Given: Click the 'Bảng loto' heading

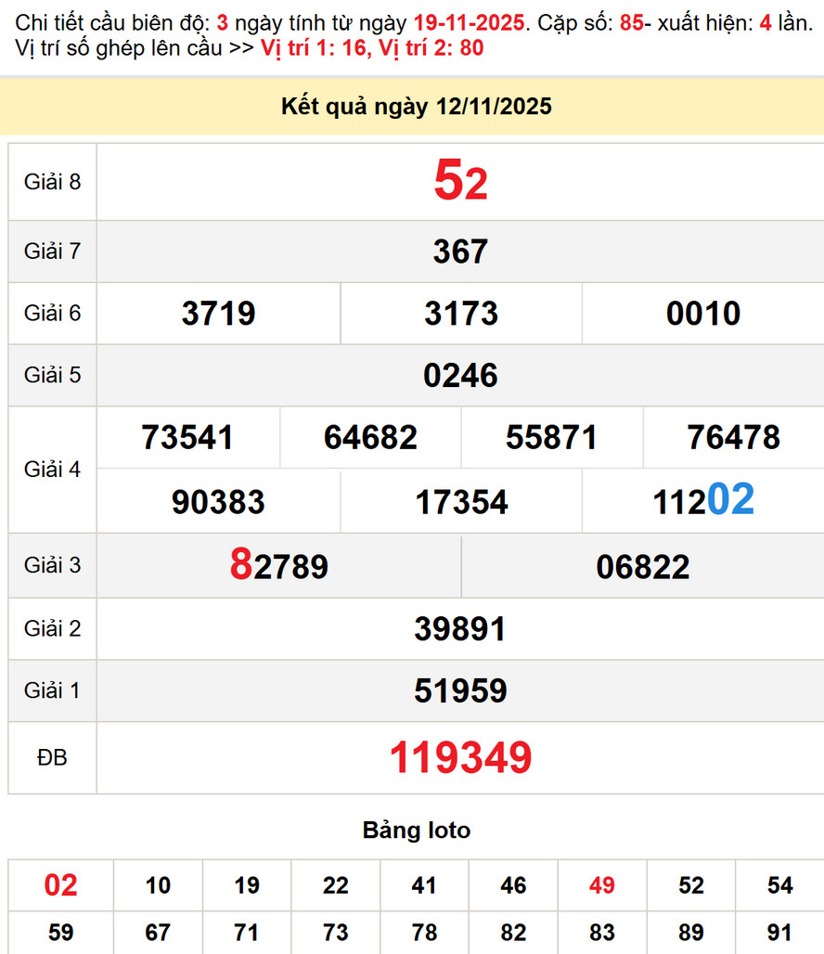Looking at the screenshot, I should click(x=416, y=830).
